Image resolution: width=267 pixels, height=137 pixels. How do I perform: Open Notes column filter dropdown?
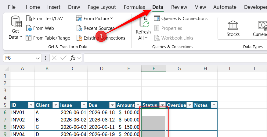(215, 105)
